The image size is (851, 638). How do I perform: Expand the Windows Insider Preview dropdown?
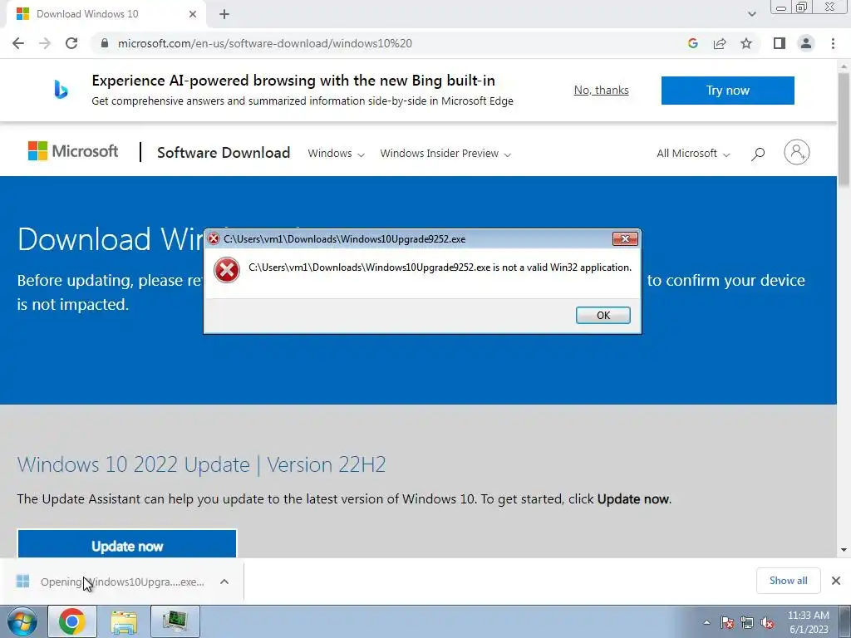pos(445,154)
